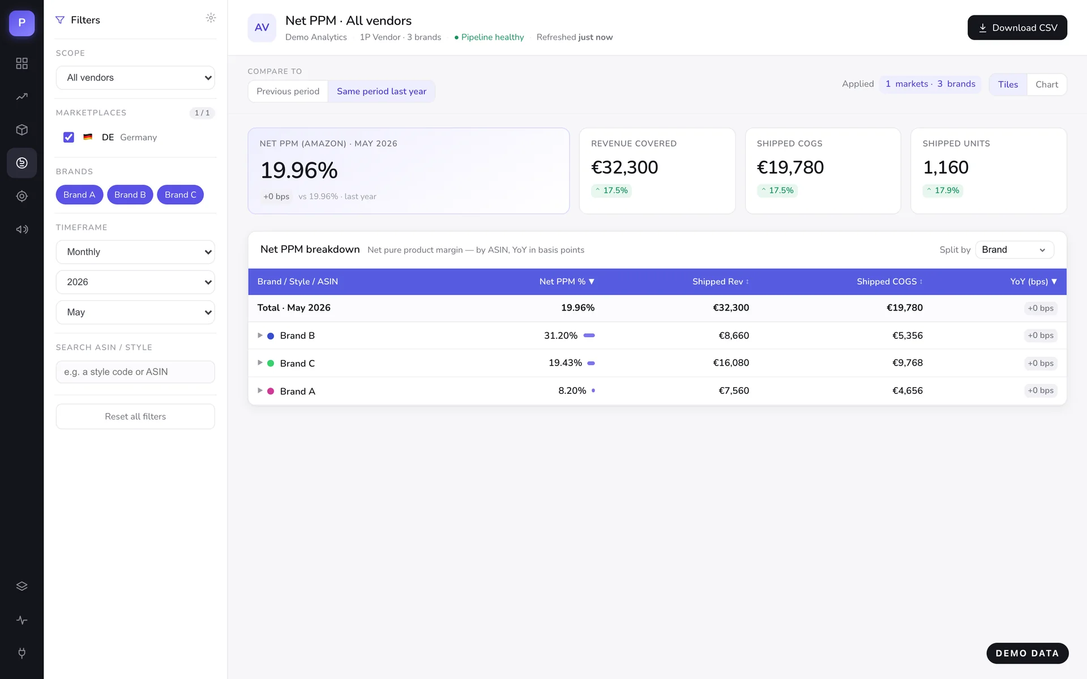
Task: Open the product box icon in sidebar
Action: (x=22, y=130)
